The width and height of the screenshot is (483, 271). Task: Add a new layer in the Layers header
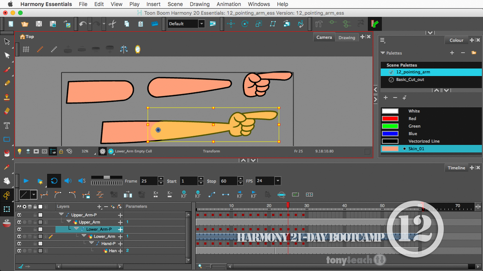click(x=99, y=207)
